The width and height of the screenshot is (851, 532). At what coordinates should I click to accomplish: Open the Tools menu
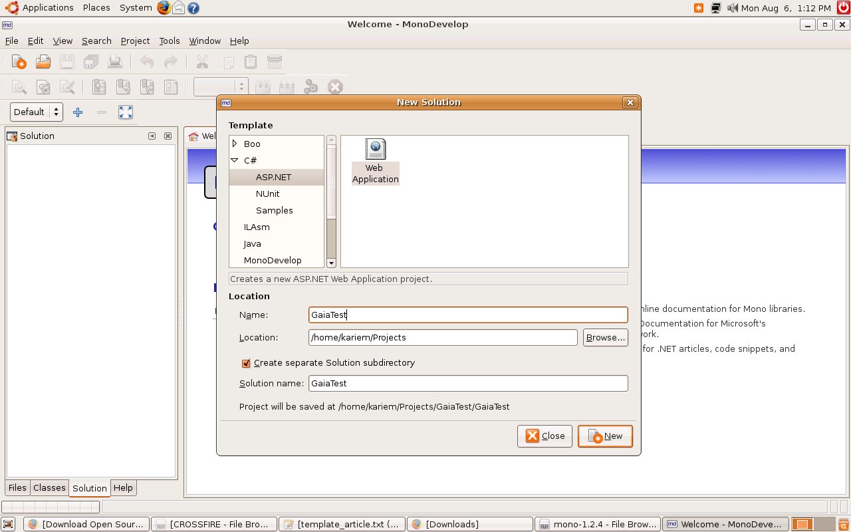pos(170,41)
